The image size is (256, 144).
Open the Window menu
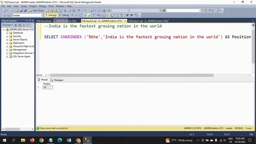click(x=60, y=6)
